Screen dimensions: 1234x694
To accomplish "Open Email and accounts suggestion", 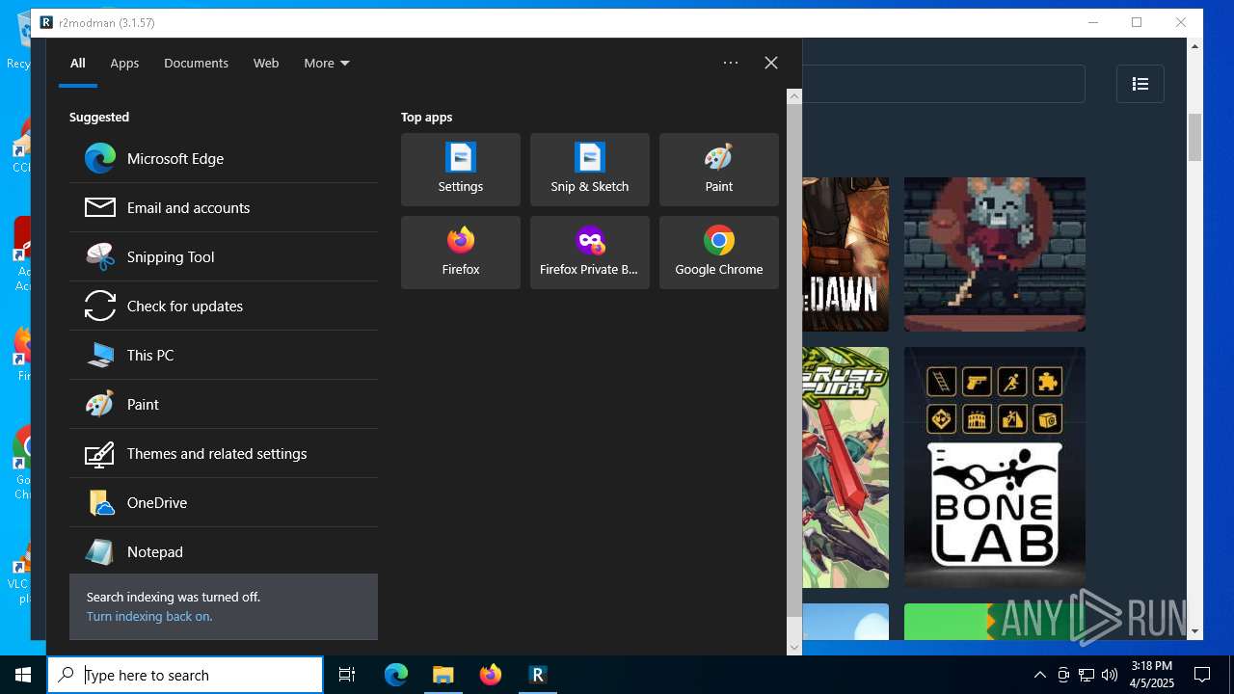I will point(224,207).
